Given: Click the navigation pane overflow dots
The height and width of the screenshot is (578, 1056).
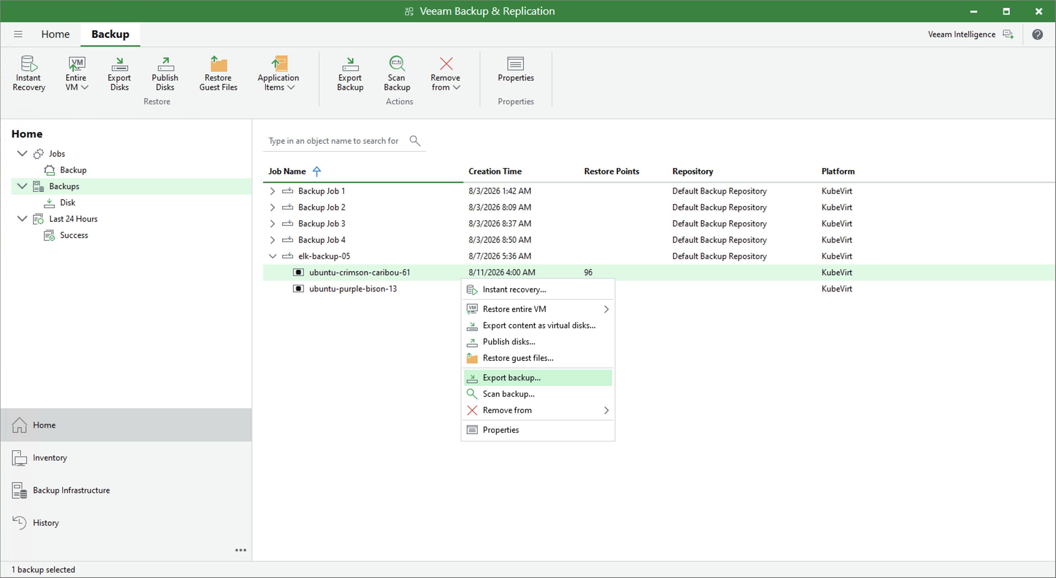Looking at the screenshot, I should click(241, 550).
